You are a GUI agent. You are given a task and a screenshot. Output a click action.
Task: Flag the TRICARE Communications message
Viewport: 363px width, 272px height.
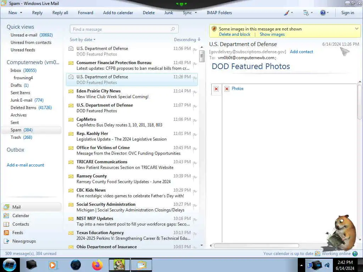(x=195, y=163)
